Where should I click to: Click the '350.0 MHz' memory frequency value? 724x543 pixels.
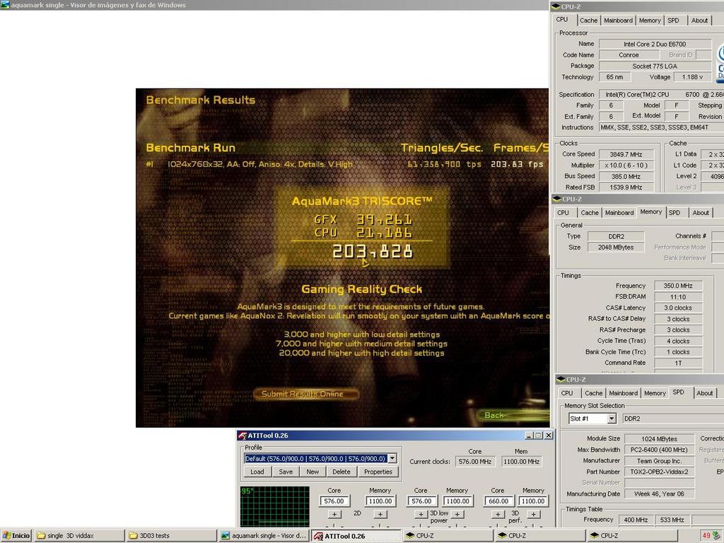[678, 286]
